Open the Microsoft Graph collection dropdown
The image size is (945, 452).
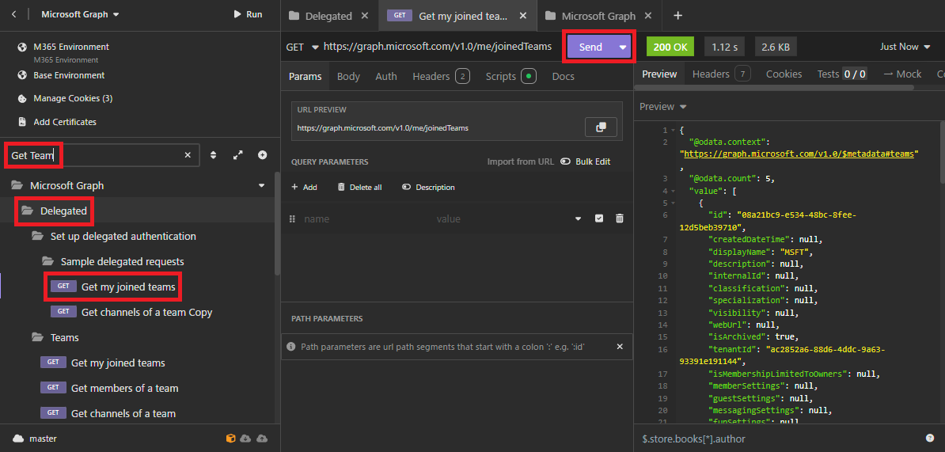[x=80, y=14]
